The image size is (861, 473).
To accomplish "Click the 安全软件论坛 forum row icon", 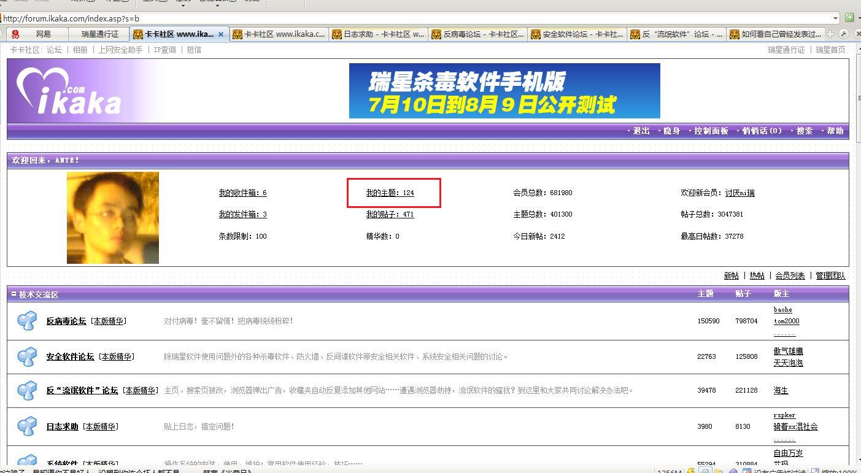I will coord(27,356).
